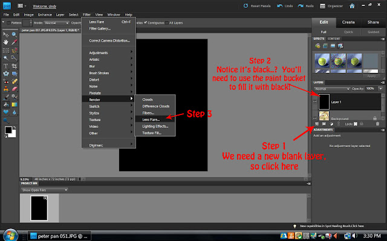Click the Redo button

[306, 6]
